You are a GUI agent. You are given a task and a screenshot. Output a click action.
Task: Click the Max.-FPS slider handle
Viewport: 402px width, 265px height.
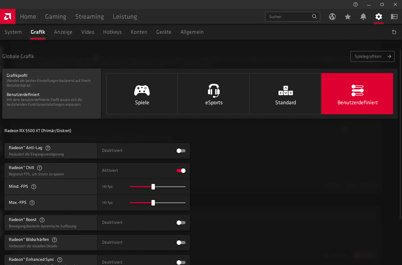pos(153,203)
